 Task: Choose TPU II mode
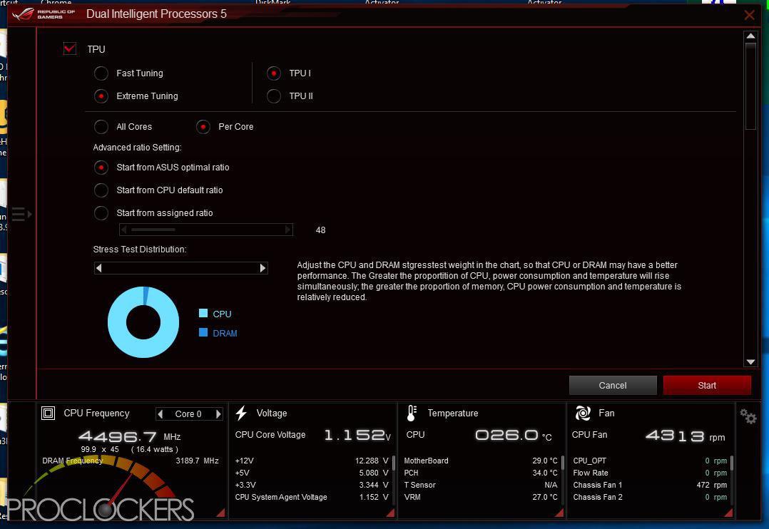[274, 96]
